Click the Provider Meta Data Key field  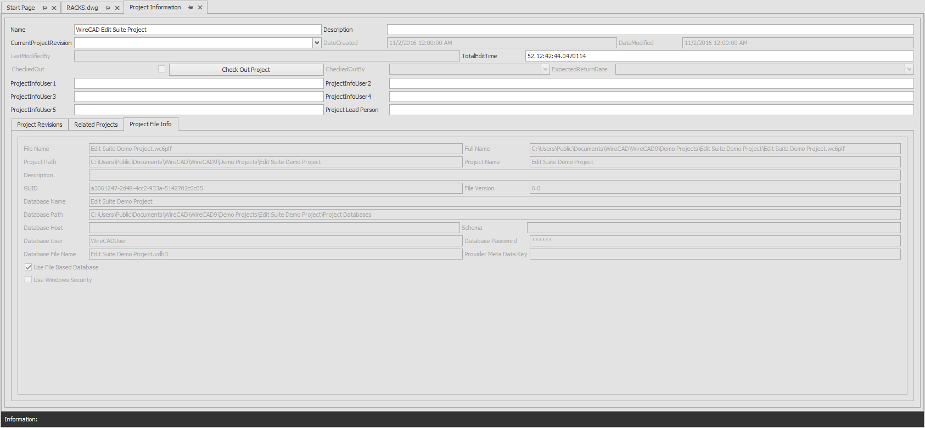pos(715,254)
